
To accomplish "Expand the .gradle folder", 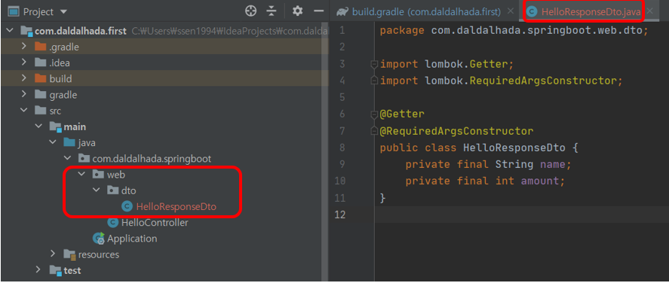I will (x=24, y=47).
